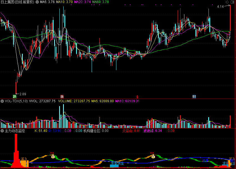This screenshot has height=169, width=236.
Task: Click the 准备现金 label near chart middle
Action: coord(117,163)
